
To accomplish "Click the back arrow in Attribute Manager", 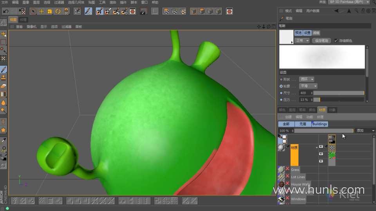I will coord(336,11).
